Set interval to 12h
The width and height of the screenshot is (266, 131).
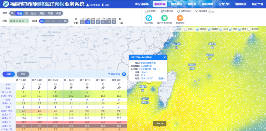[x=48, y=21]
